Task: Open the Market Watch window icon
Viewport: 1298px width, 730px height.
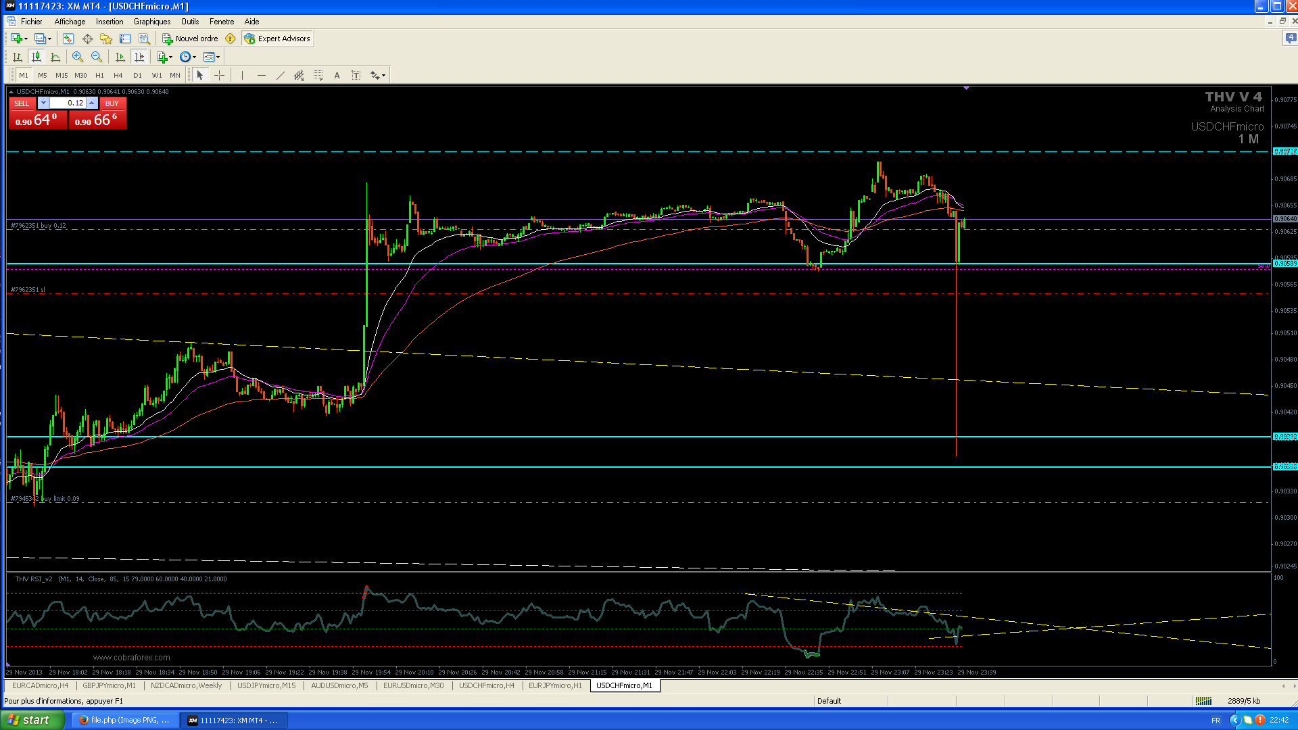Action: click(68, 39)
